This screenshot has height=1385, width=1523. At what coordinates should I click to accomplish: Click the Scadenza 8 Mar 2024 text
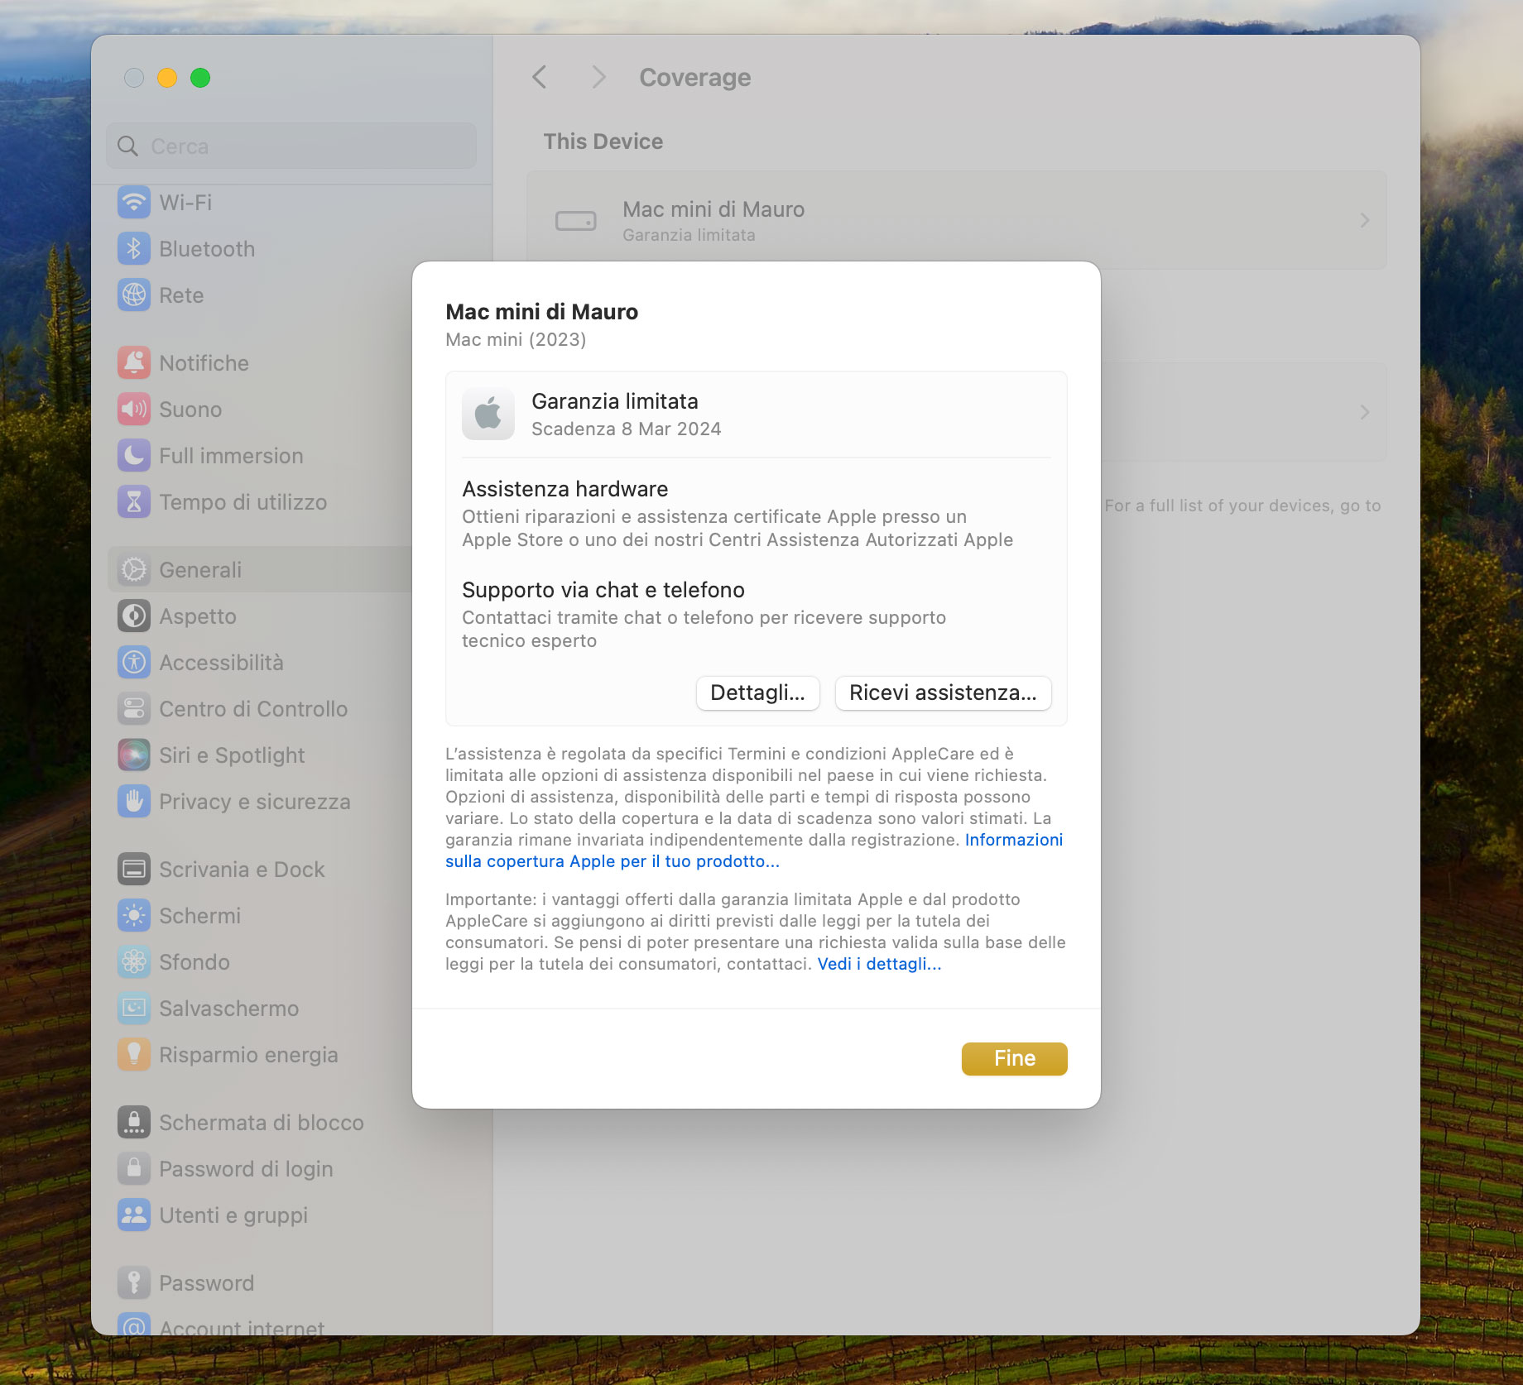coord(627,429)
